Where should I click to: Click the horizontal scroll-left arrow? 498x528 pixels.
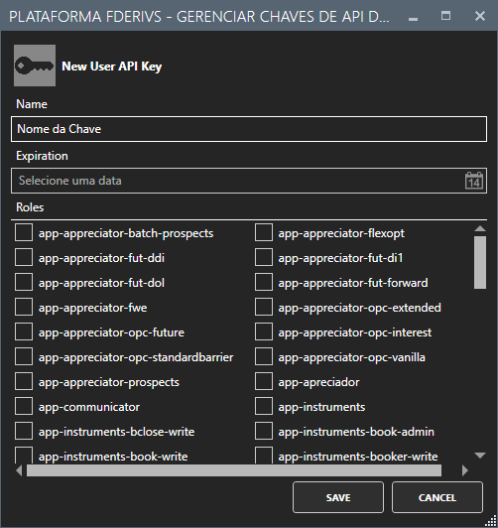click(19, 470)
